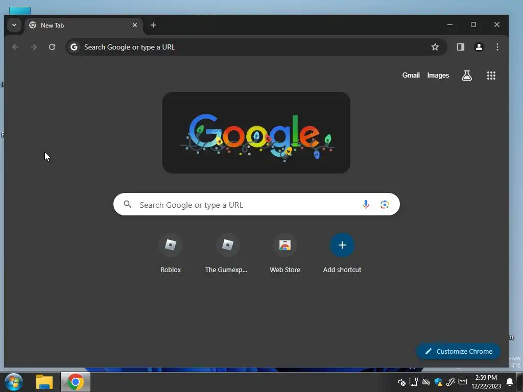Image resolution: width=523 pixels, height=392 pixels.
Task: Go back with the back arrow
Action: click(x=15, y=47)
